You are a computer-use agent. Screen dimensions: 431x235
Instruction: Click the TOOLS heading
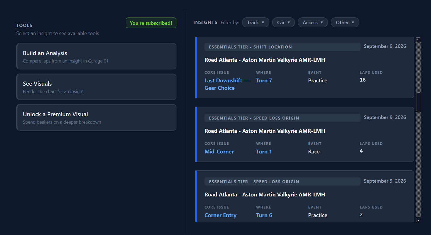pos(24,25)
